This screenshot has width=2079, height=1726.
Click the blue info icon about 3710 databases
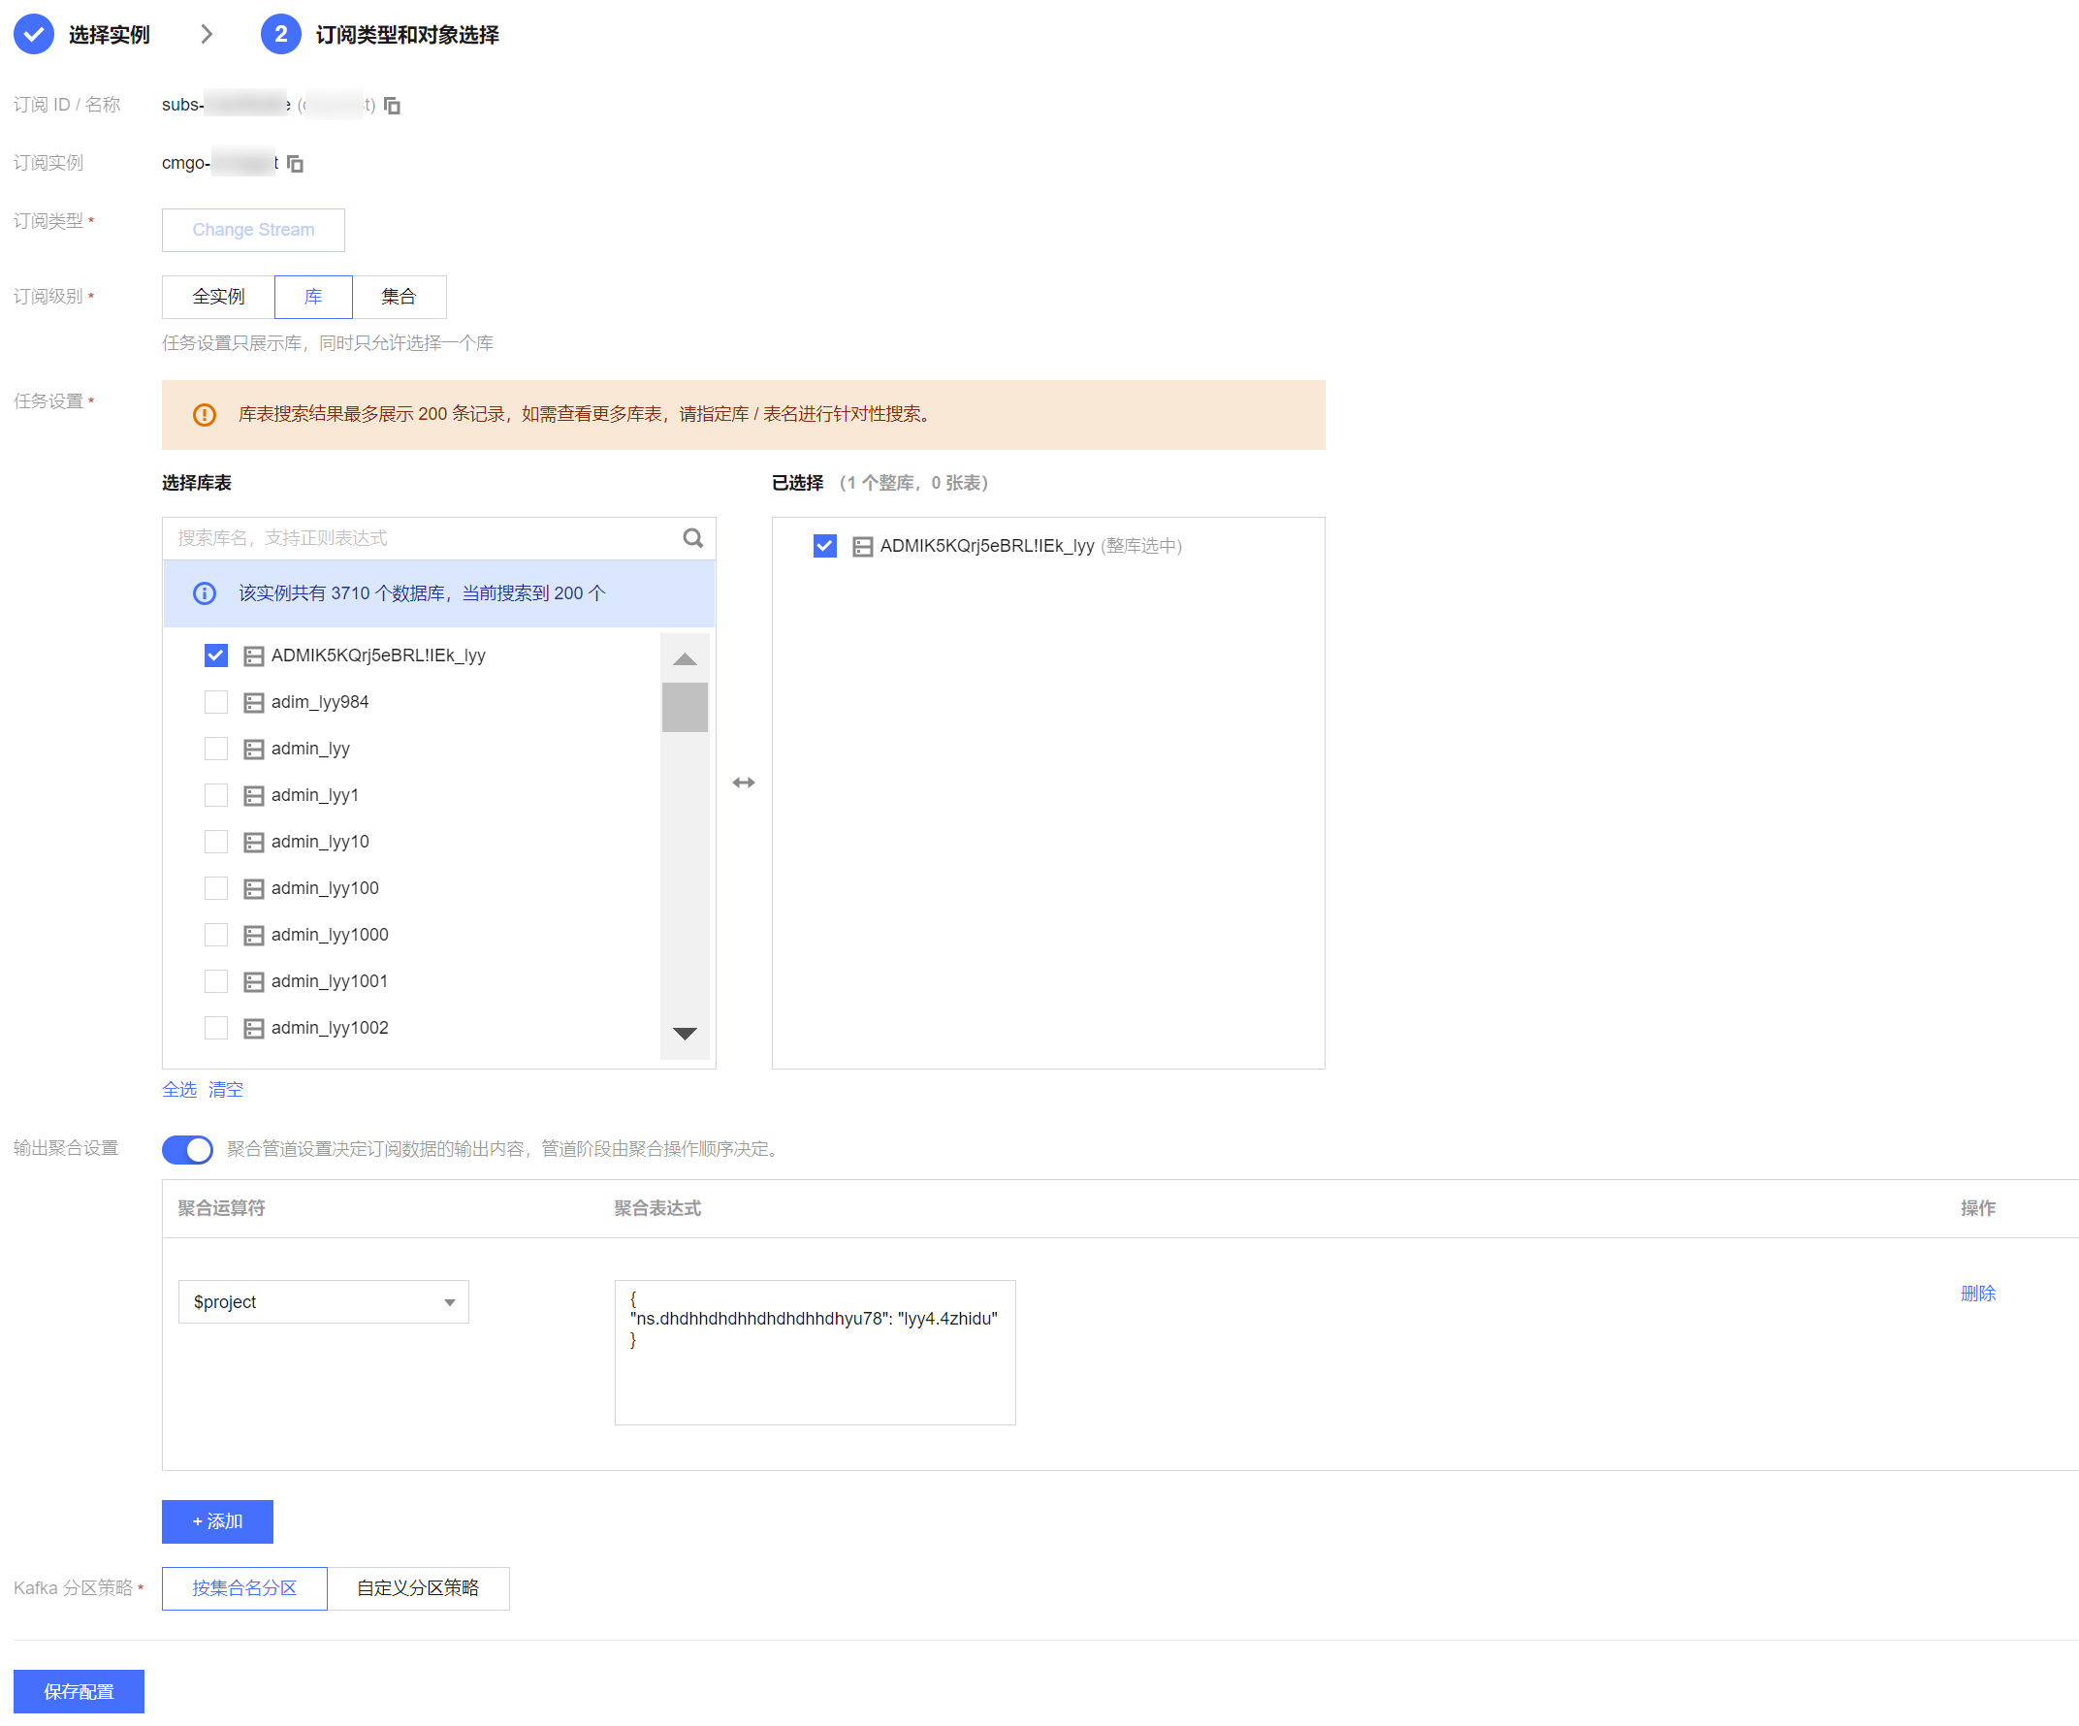pyautogui.click(x=204, y=593)
